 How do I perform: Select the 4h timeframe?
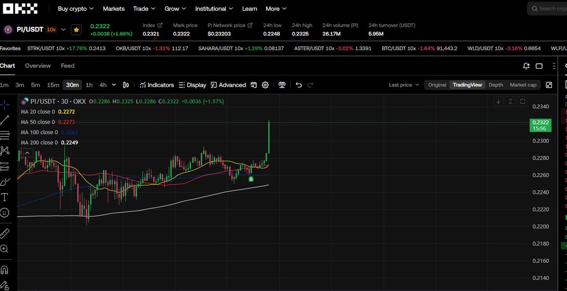[103, 85]
